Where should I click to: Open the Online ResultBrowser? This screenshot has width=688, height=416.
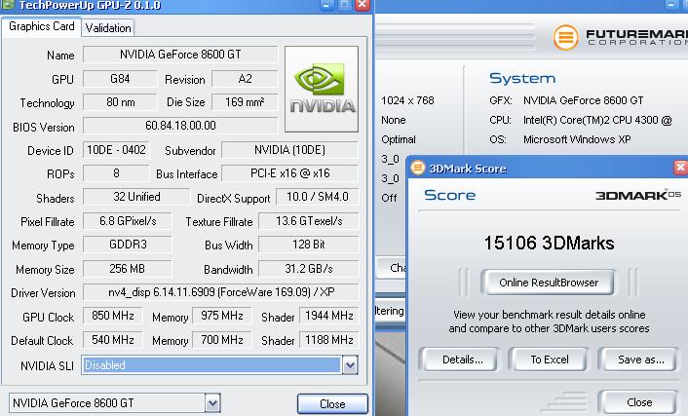point(549,283)
